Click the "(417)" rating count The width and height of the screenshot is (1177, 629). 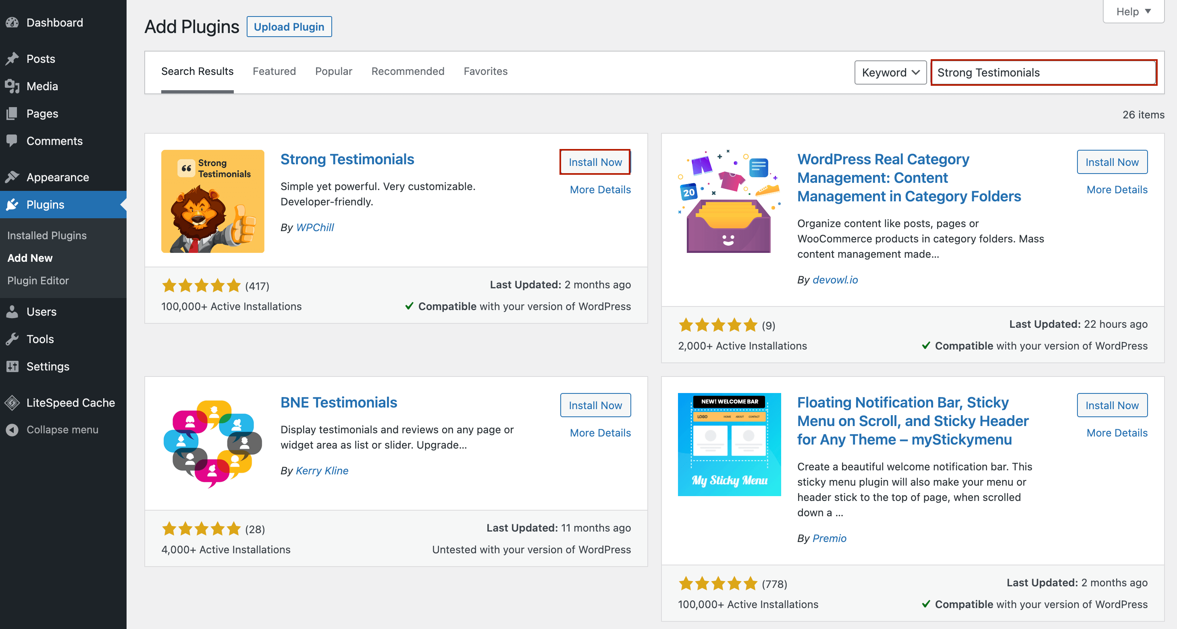(257, 286)
